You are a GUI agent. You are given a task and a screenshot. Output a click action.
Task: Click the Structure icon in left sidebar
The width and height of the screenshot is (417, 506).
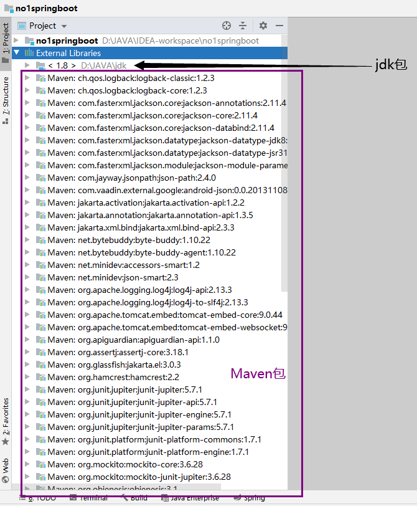(6, 122)
